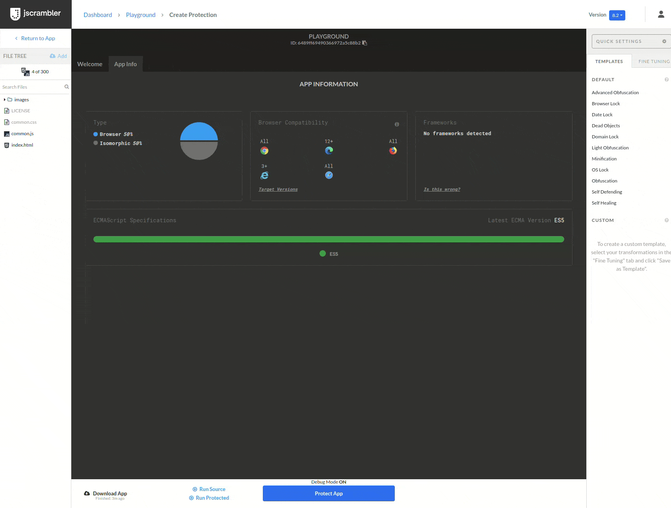671x508 pixels.
Task: Click the Safari browser icon
Action: click(x=329, y=175)
